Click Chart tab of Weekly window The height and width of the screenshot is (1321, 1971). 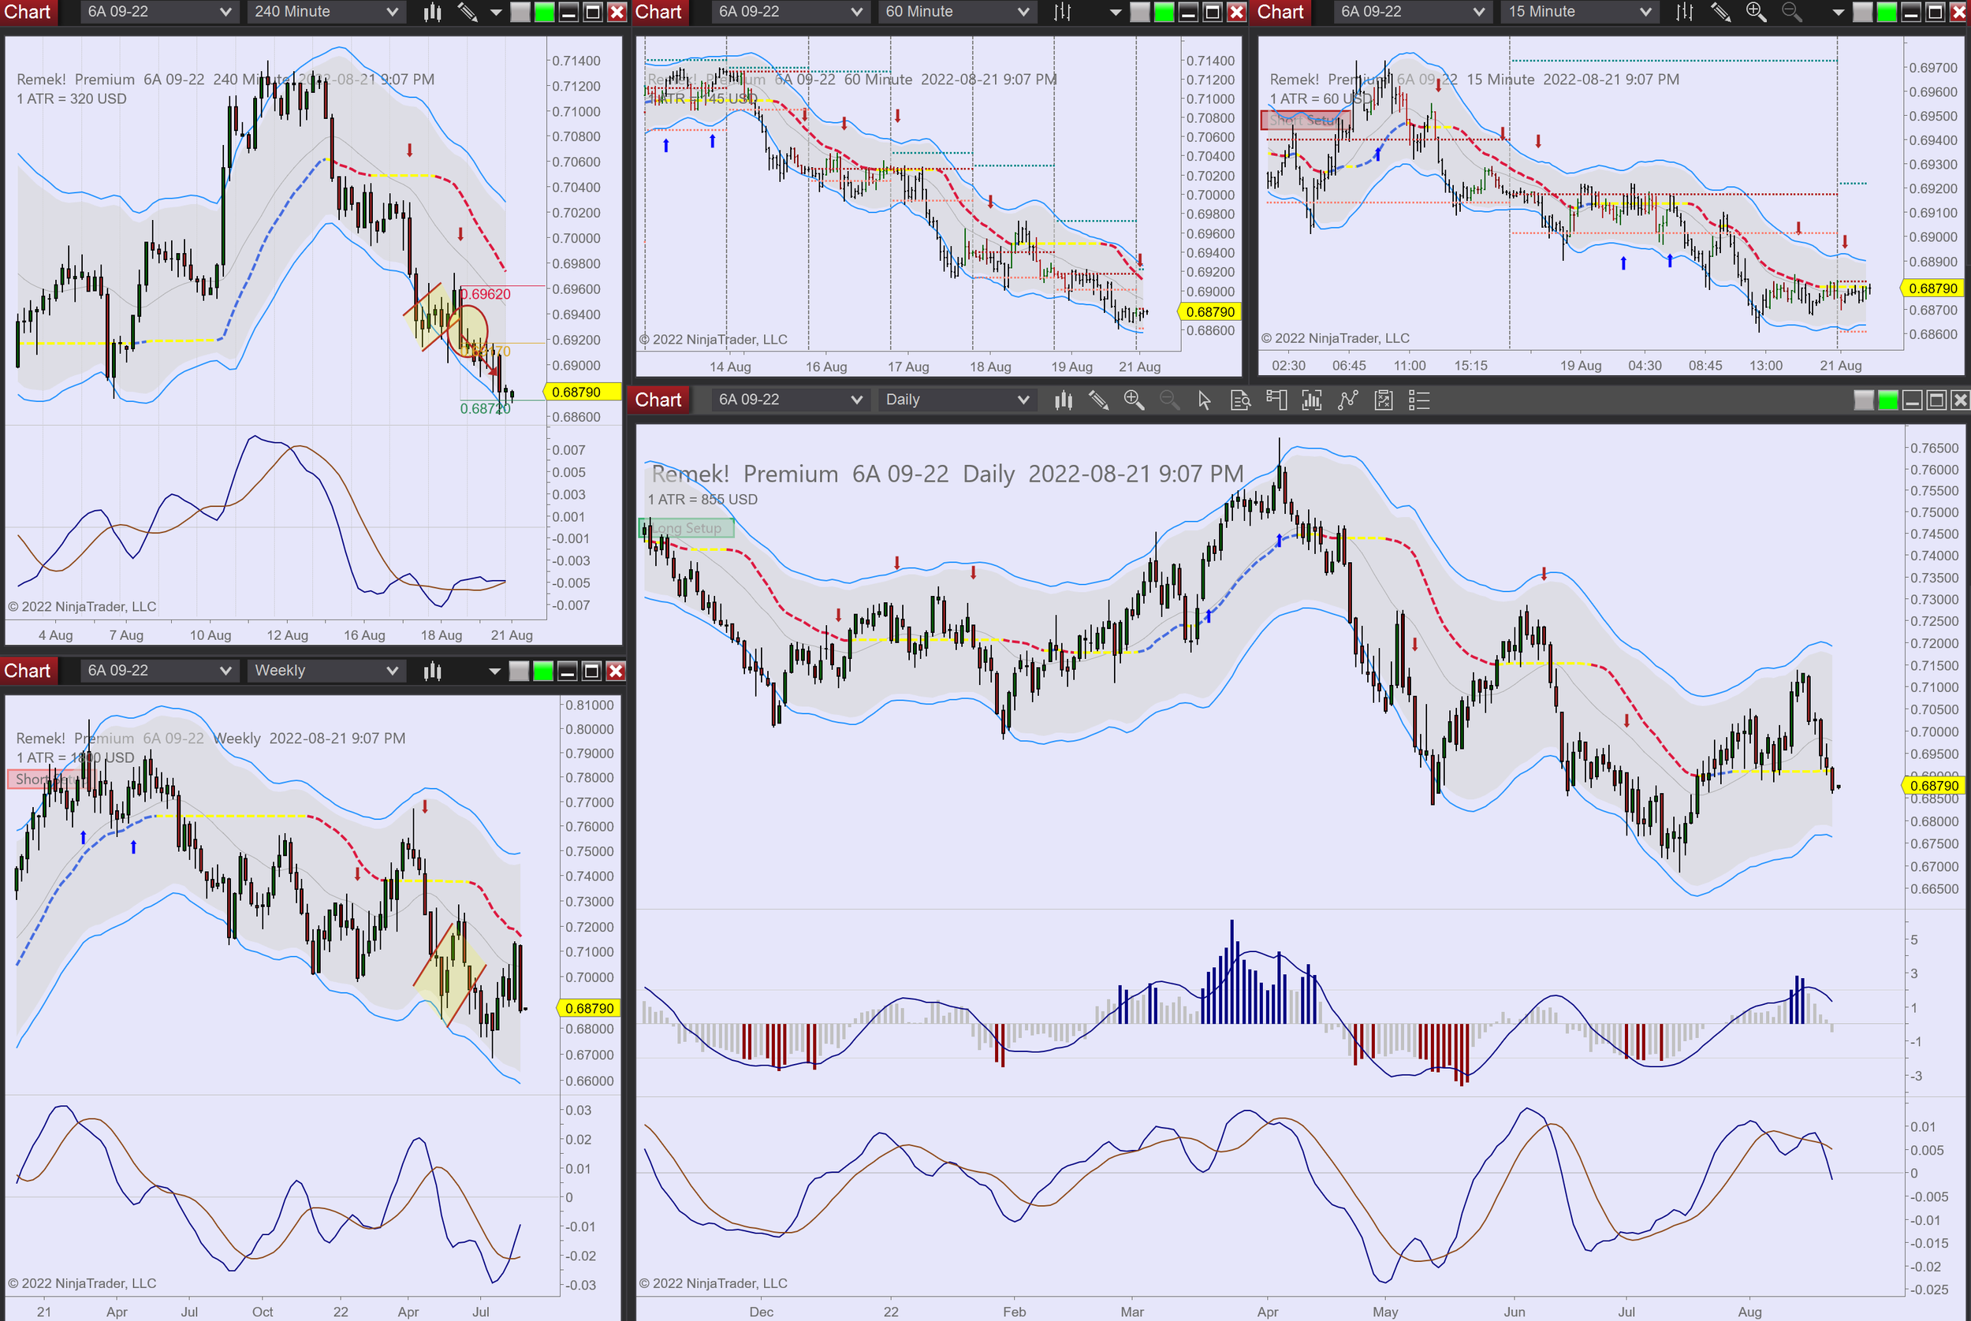tap(28, 671)
